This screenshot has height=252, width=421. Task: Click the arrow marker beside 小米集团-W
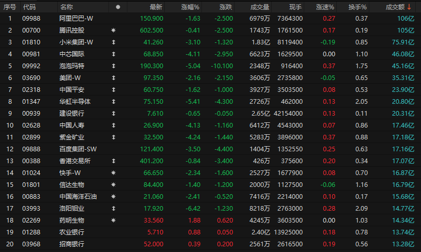click(x=113, y=42)
